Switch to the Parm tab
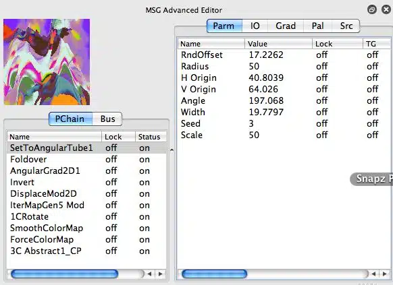 [x=225, y=26]
